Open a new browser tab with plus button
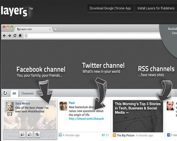 [x=55, y=29]
